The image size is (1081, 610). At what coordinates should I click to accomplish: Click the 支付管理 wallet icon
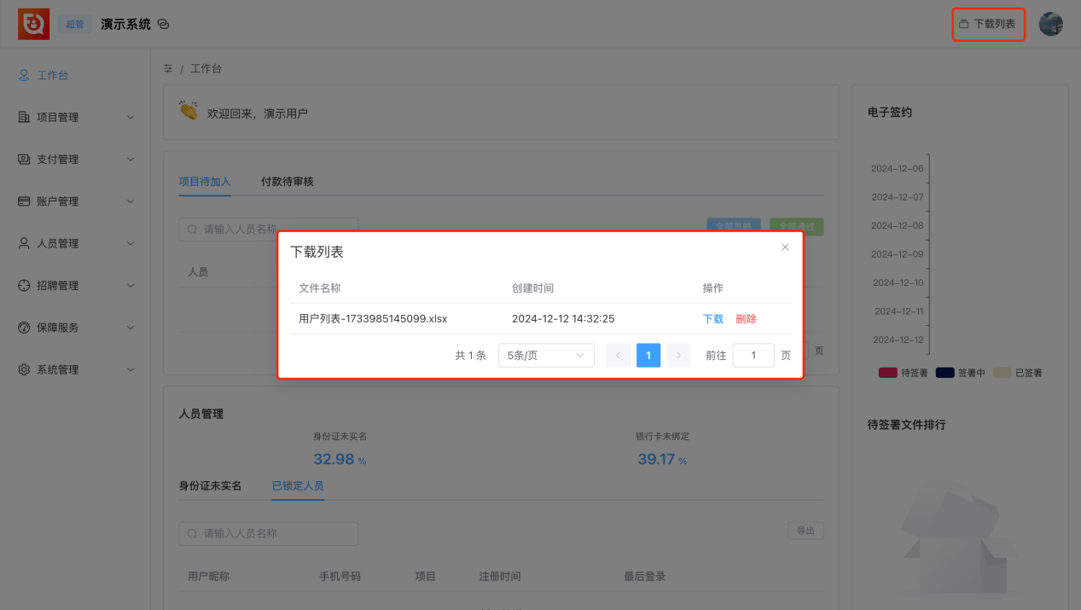click(24, 159)
